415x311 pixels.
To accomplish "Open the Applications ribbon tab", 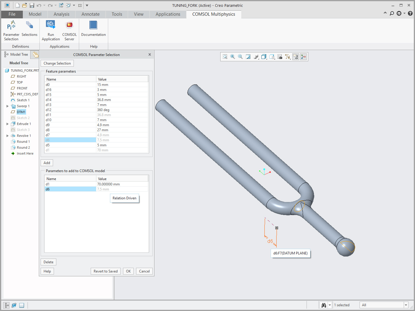I will (x=168, y=14).
